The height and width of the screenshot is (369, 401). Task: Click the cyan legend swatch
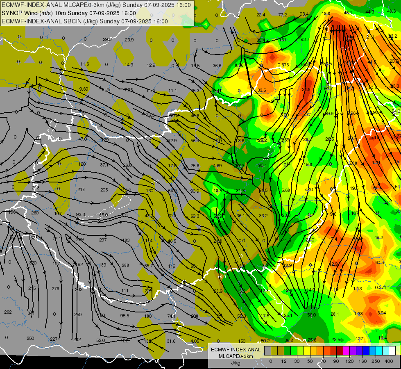[380, 351]
